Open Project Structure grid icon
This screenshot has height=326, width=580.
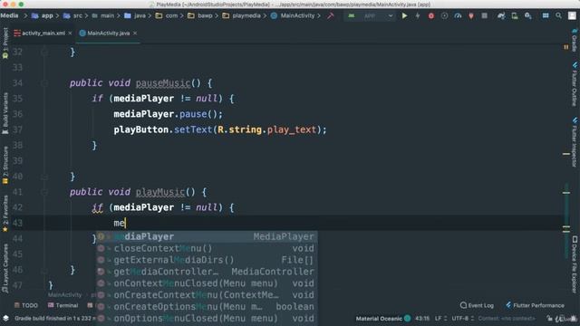(546, 16)
